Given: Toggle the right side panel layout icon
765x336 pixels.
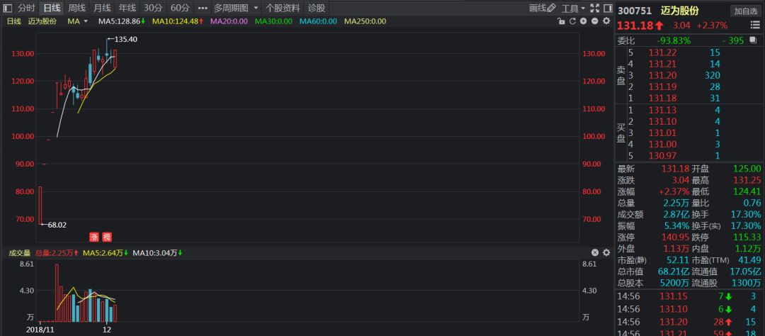Looking at the screenshot, I should [x=606, y=8].
